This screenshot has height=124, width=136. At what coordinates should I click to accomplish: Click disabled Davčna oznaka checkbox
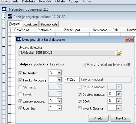80,87
